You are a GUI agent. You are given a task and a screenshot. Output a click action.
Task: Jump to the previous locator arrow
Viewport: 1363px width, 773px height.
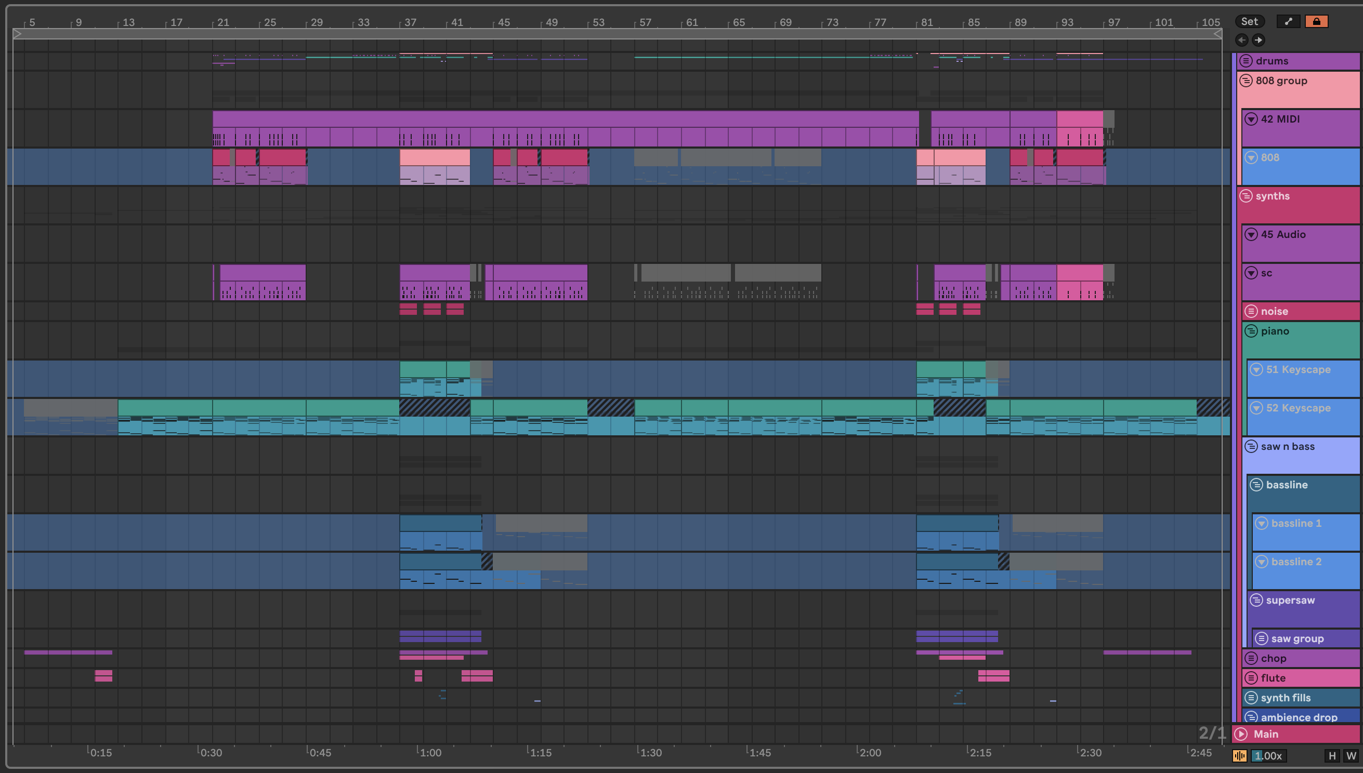1242,40
